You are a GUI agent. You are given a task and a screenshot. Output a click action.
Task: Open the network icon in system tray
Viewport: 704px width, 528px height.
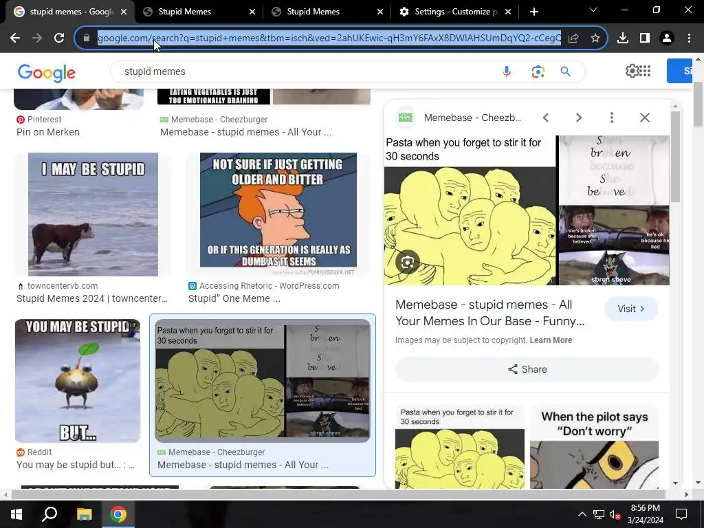pyautogui.click(x=599, y=514)
